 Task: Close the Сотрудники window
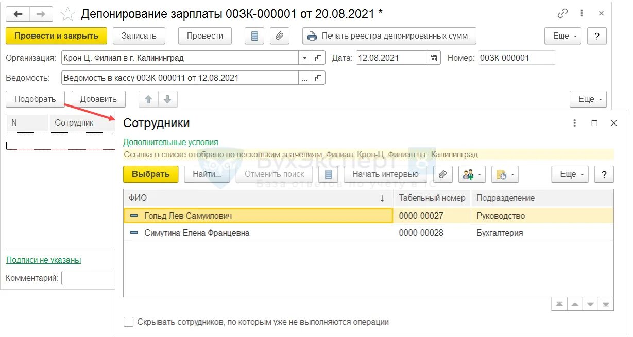(613, 123)
